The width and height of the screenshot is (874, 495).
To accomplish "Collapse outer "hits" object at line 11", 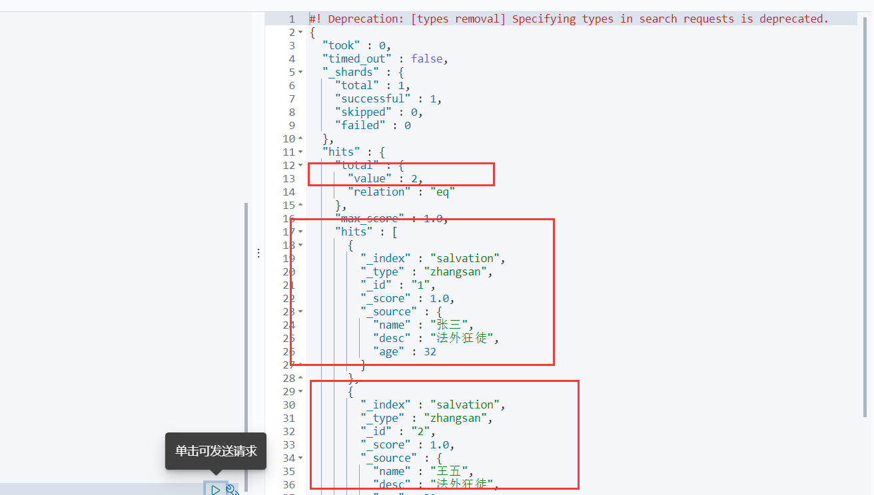I will [300, 152].
